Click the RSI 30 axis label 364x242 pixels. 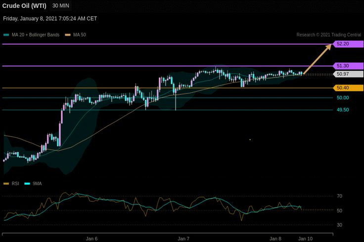(x=339, y=225)
